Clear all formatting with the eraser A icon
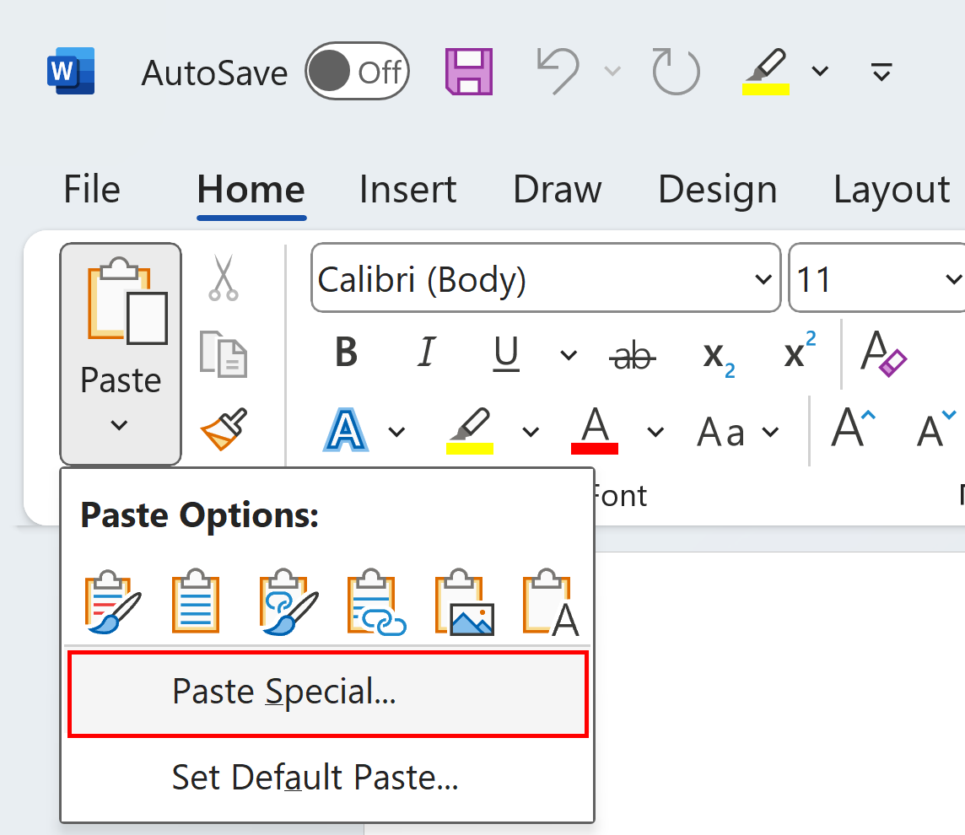Viewport: 965px width, 835px height. pos(882,353)
